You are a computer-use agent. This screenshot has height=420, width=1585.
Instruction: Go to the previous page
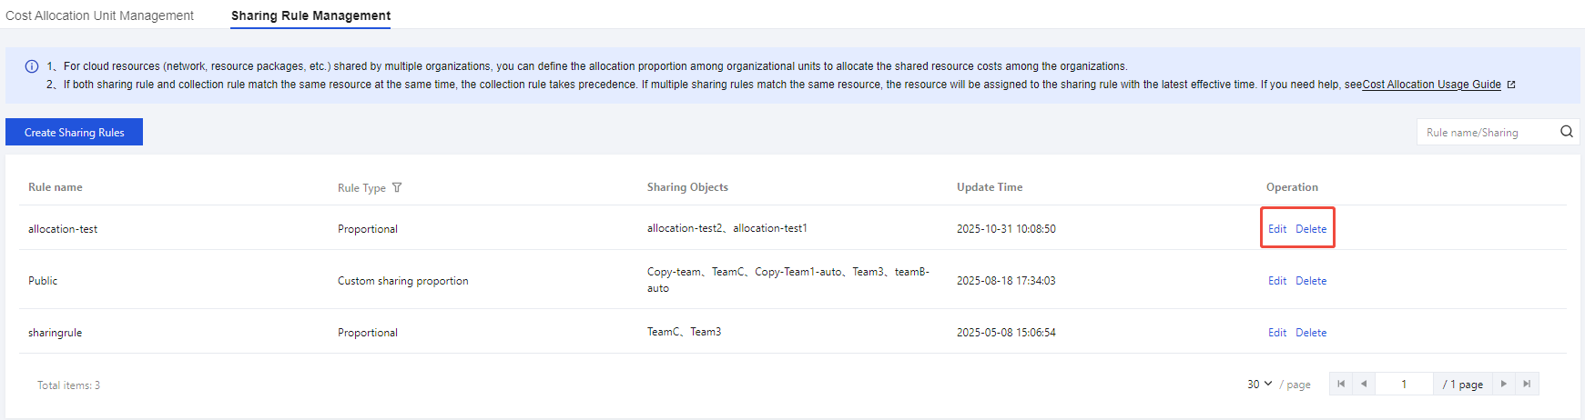pyautogui.click(x=1363, y=384)
